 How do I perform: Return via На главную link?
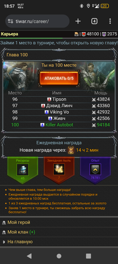pos(20,242)
